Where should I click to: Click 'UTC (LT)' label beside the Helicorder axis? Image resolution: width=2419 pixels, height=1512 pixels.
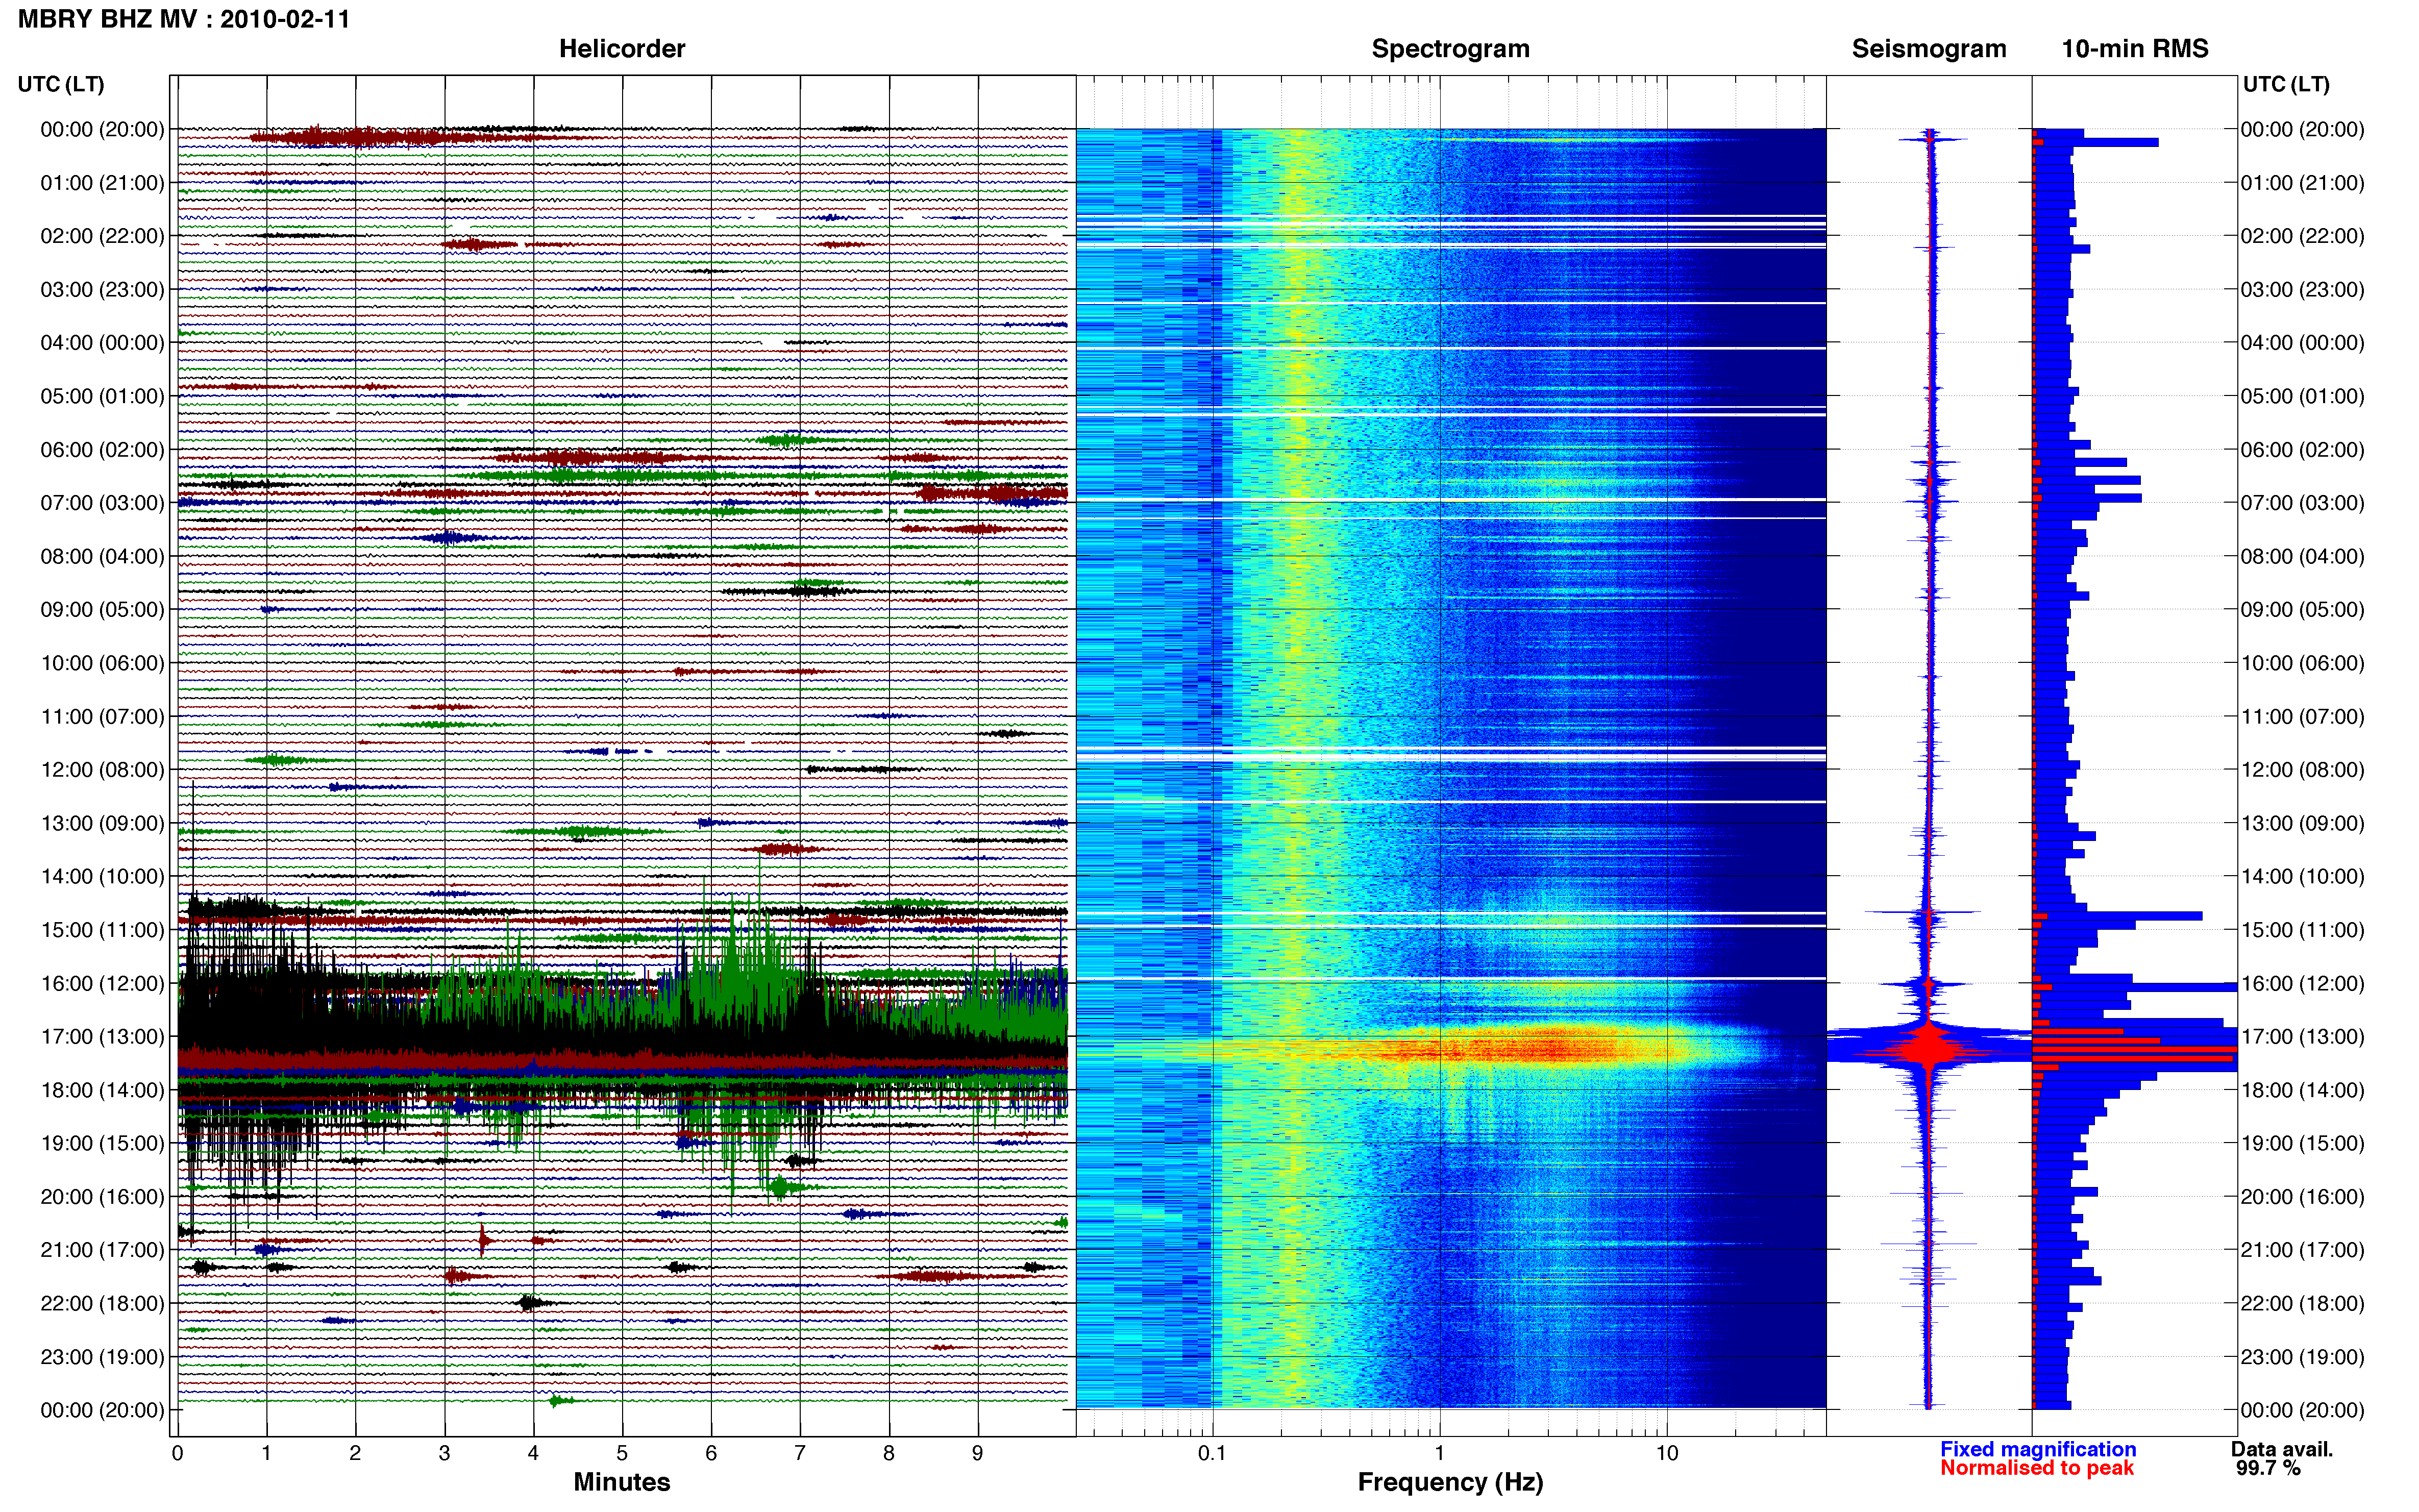click(61, 84)
